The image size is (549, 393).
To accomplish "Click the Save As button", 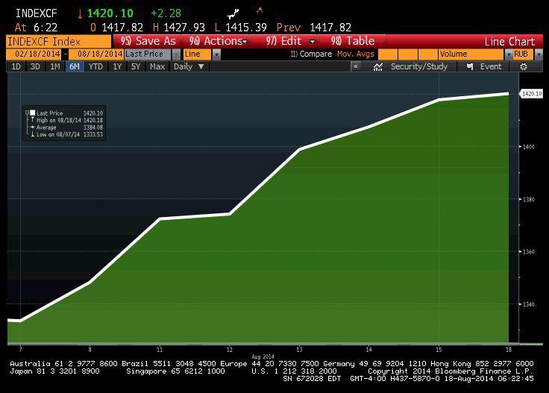I will [x=148, y=41].
